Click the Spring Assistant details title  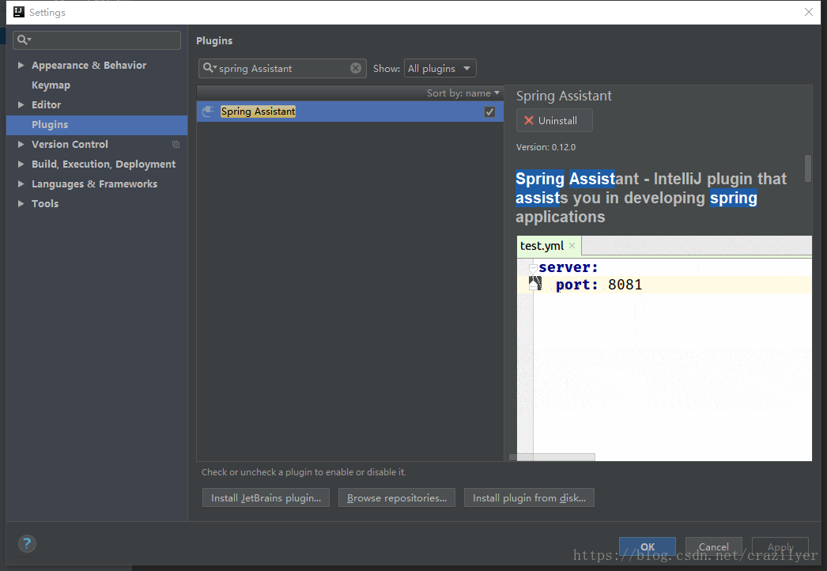coord(563,96)
